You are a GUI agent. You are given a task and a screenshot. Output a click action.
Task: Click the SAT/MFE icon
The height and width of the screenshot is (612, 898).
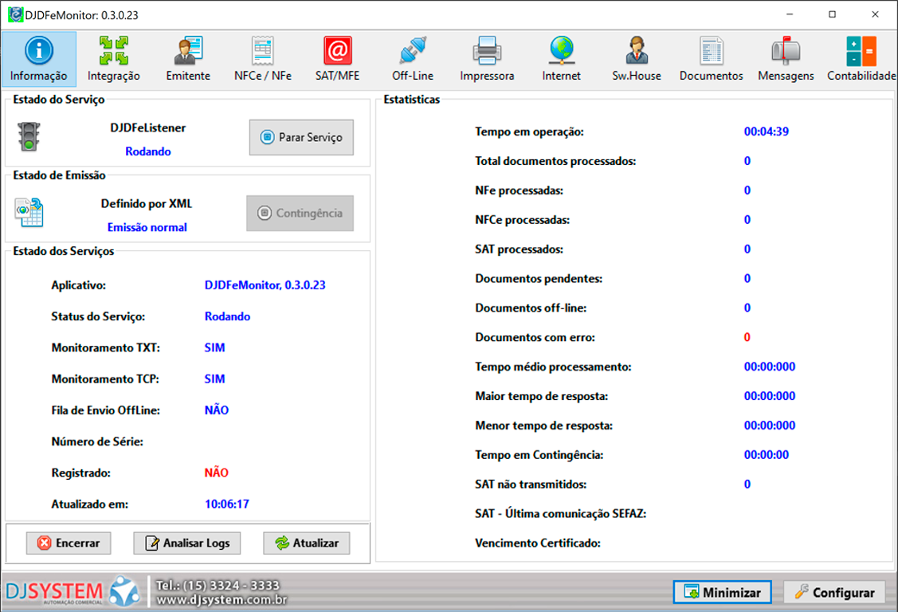point(337,59)
